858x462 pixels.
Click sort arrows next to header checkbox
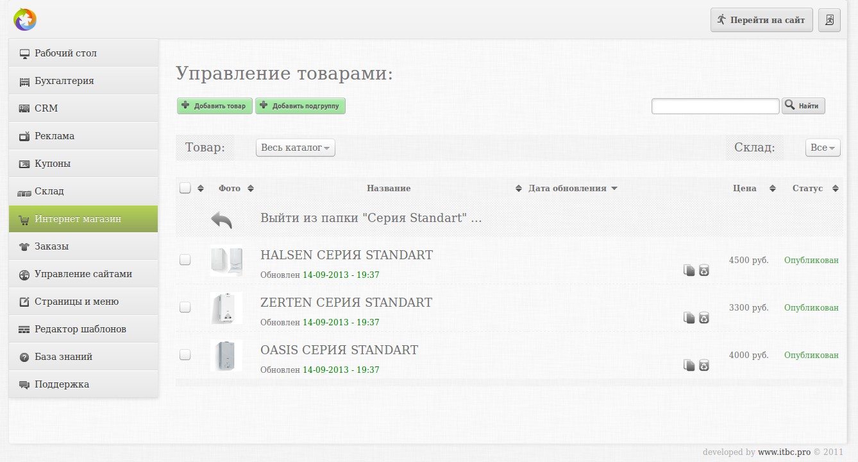point(201,188)
